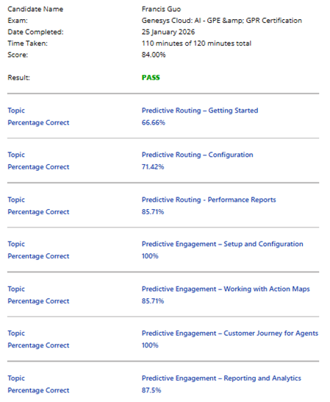Open Predictive Engagement – Customer Journey for Agents

coord(230,334)
